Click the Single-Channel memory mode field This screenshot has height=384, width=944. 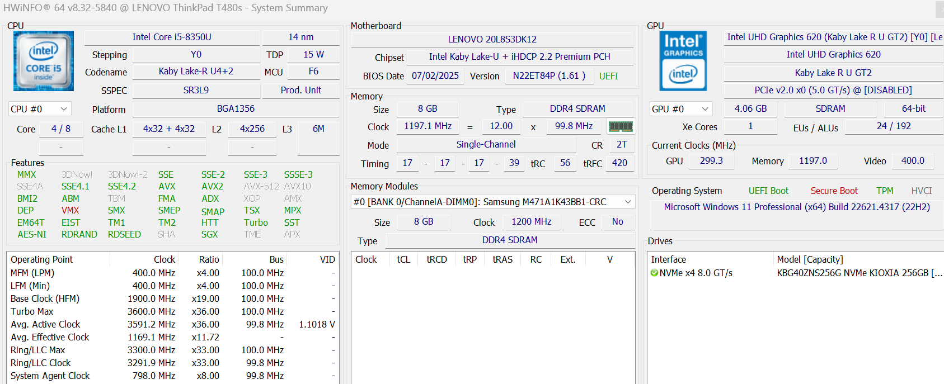[x=486, y=144]
